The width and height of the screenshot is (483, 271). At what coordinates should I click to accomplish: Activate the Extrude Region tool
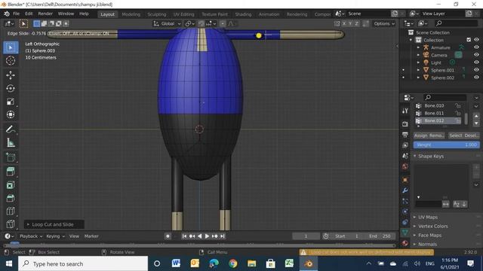11,172
